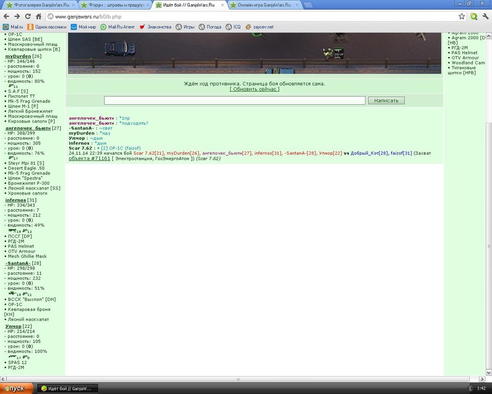Switch to the Фотогалерея GanjaWars.Ru tab
This screenshot has height=394, width=492.
pyautogui.click(x=41, y=5)
